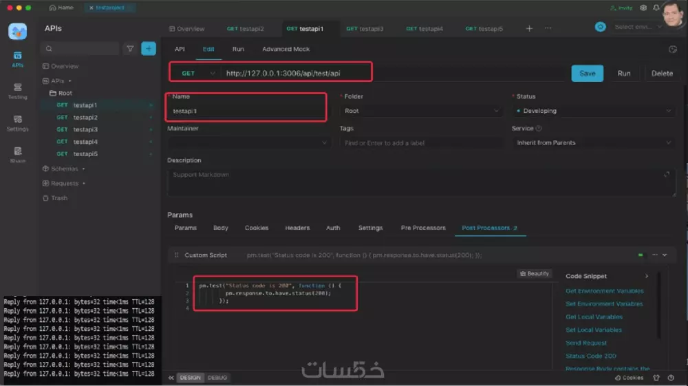
Task: Switch to the GET testapi2 tab
Action: click(246, 29)
